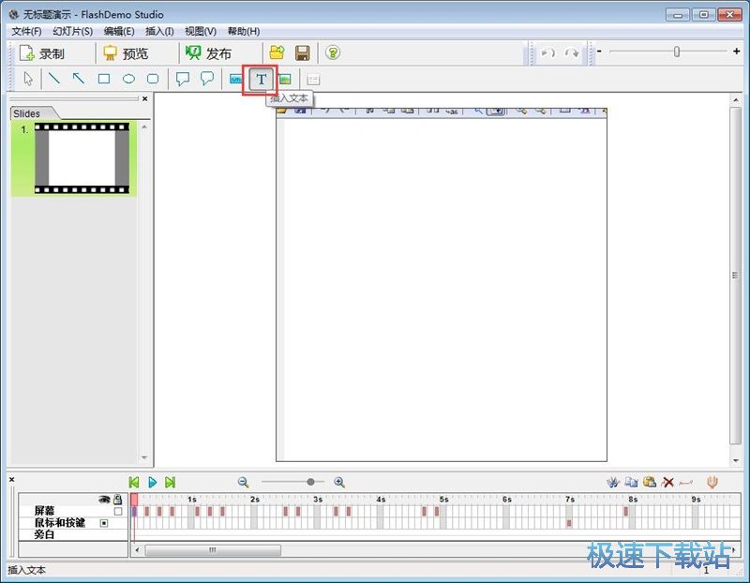Select the Insert Text tool
Image resolution: width=750 pixels, height=583 pixels.
click(x=261, y=80)
